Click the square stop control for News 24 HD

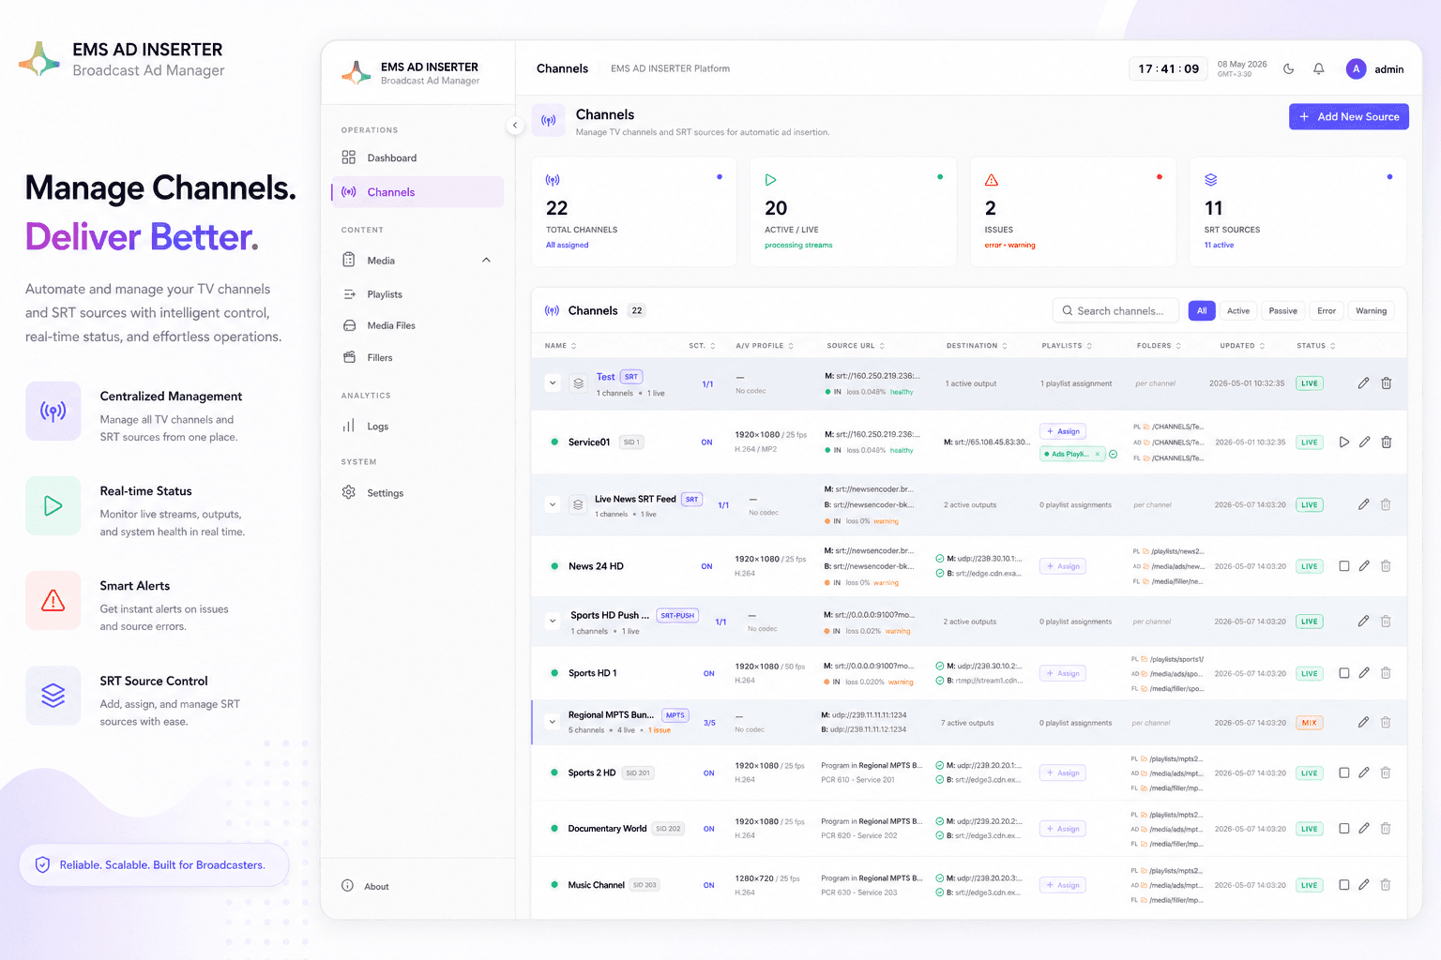coord(1343,566)
